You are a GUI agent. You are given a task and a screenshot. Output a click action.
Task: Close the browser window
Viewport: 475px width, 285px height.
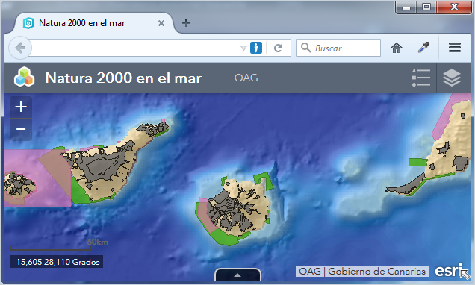point(454,7)
